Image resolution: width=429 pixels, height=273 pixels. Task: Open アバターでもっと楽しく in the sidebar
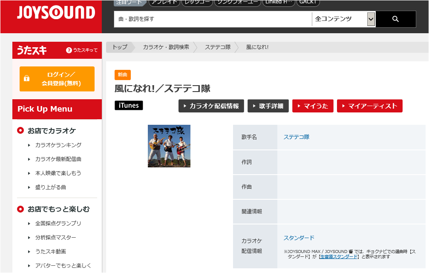pos(63,266)
